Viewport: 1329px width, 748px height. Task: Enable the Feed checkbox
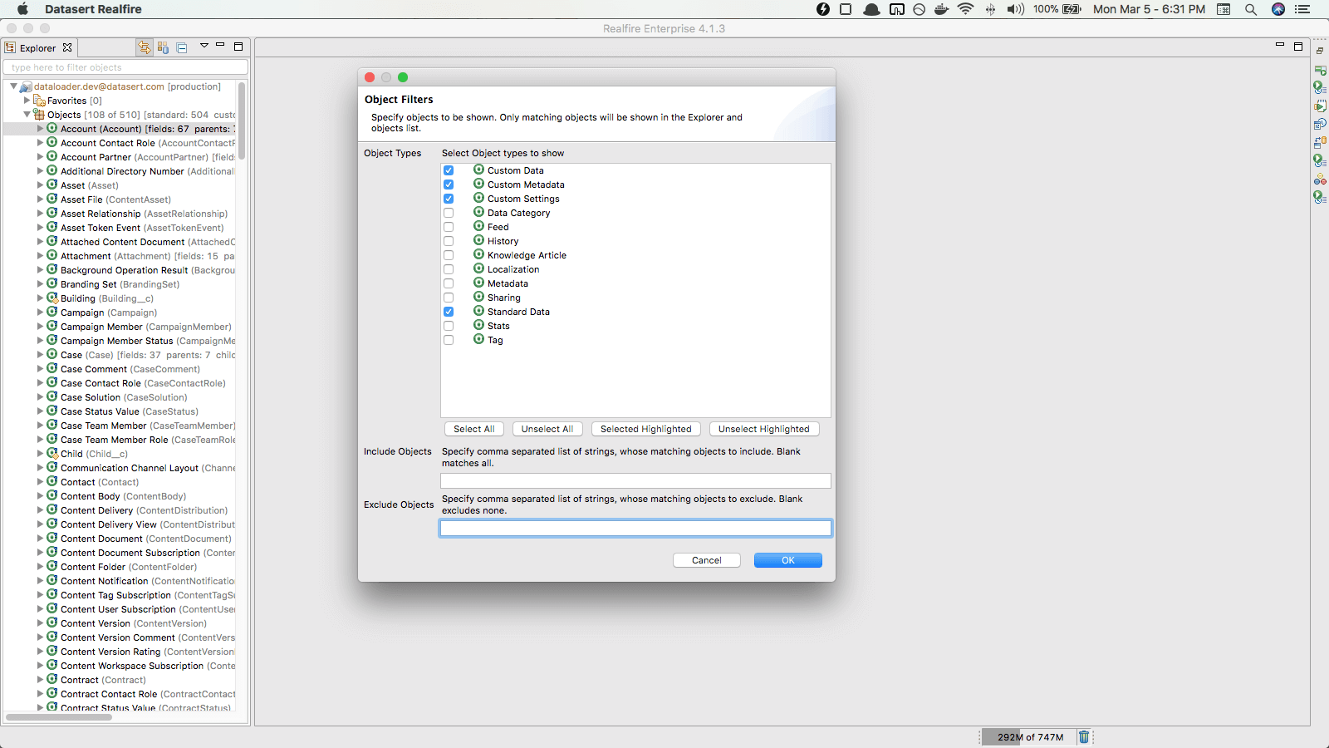(x=449, y=227)
